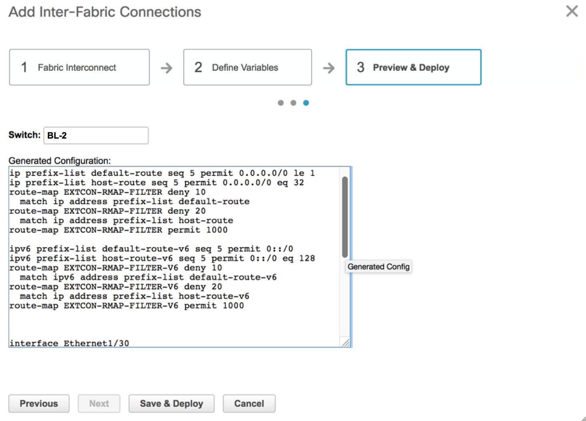The image size is (586, 421).
Task: Click the scrollbar thumb in the Generated Configuration box
Action: click(x=345, y=216)
